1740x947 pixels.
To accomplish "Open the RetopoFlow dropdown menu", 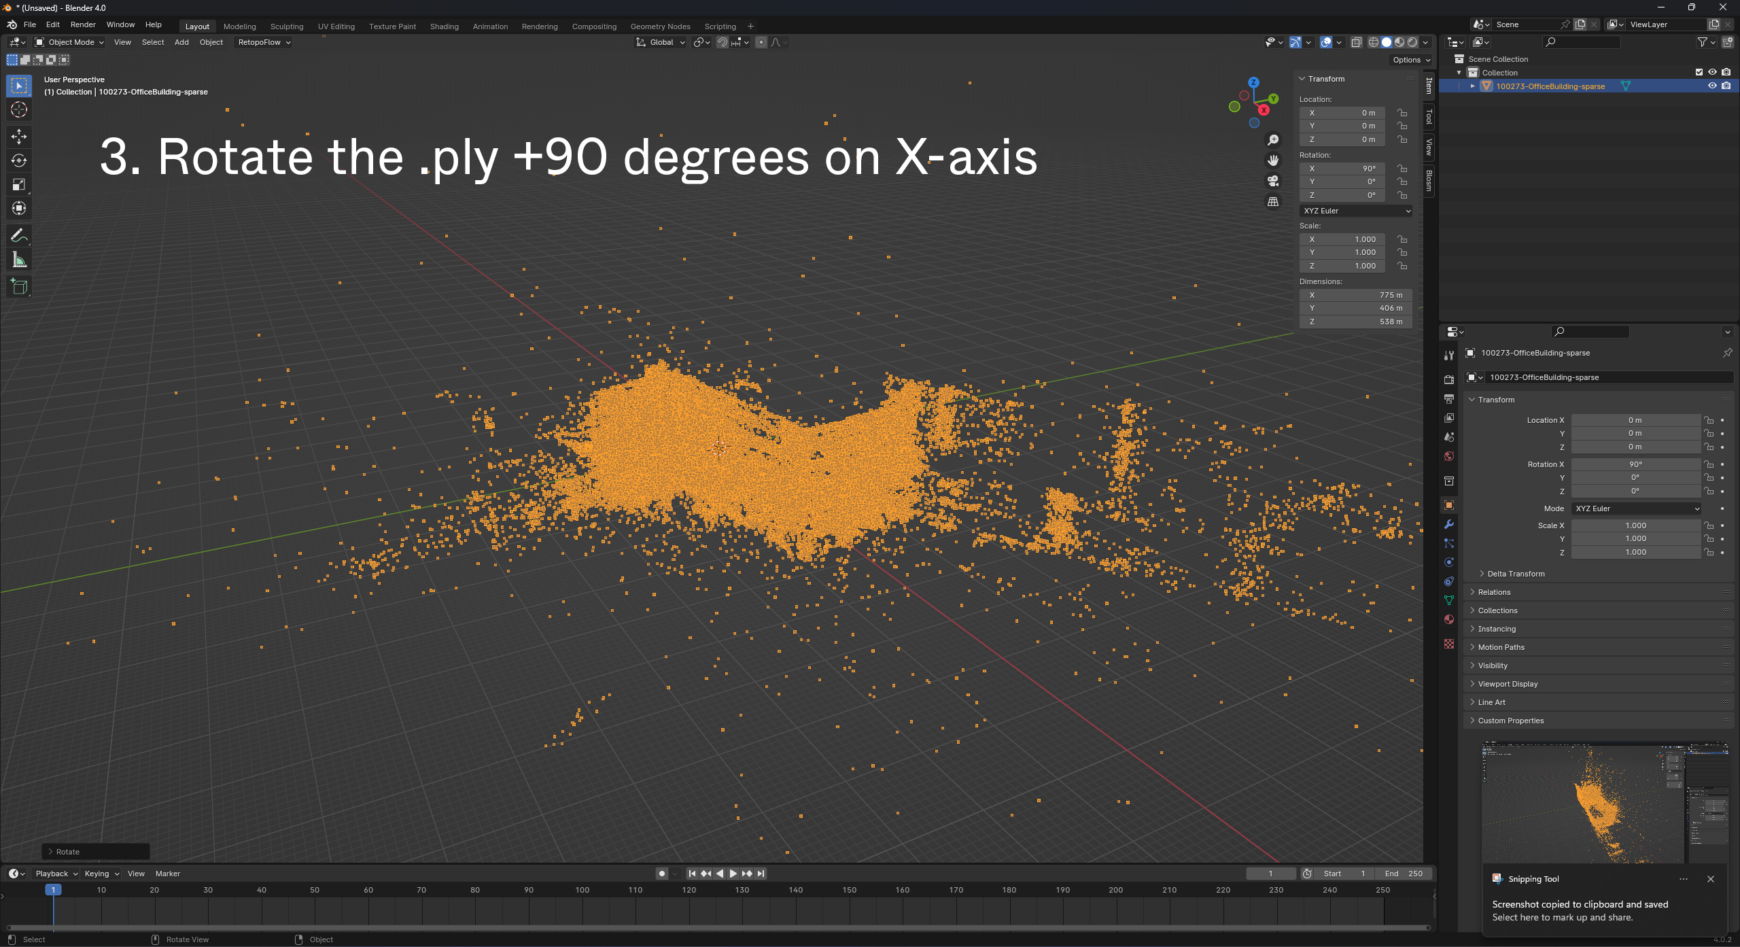I will 264,42.
